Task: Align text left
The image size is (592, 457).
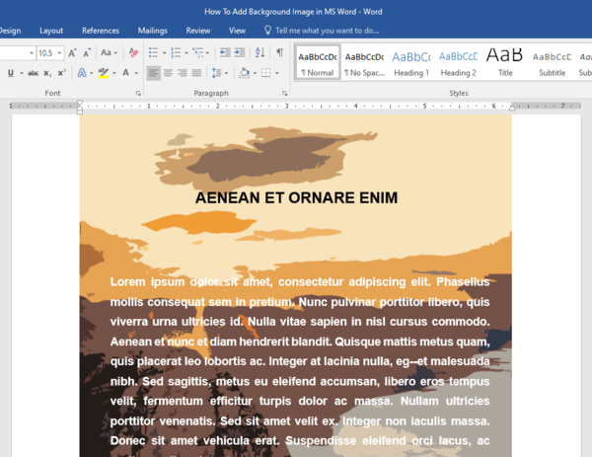Action: tap(153, 73)
